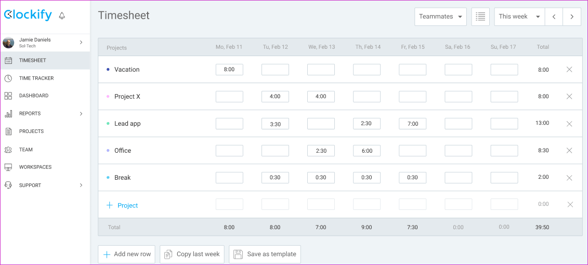Open the Team people icon
The image size is (588, 265).
coord(8,150)
